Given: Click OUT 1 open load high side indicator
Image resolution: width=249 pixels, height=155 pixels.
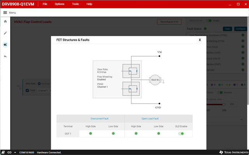Looking at the screenshot, I should (136, 133).
